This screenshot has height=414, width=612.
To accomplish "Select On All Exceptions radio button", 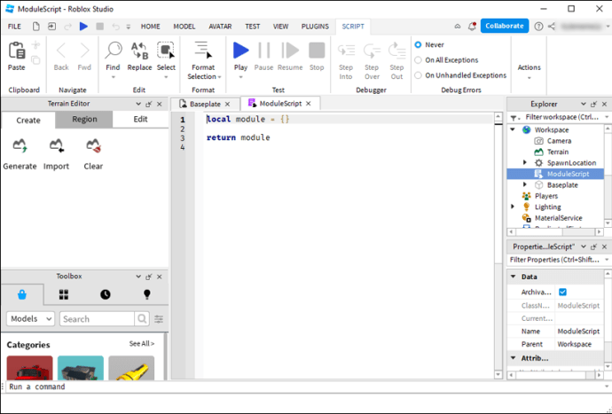I will tap(418, 60).
